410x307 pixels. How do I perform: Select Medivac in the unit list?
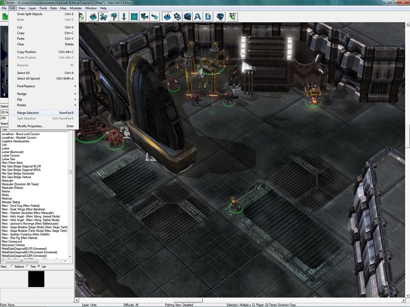(7, 198)
